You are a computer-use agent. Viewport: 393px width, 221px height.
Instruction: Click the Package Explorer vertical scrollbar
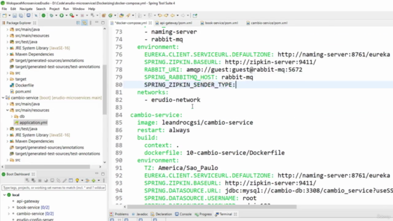pyautogui.click(x=104, y=89)
